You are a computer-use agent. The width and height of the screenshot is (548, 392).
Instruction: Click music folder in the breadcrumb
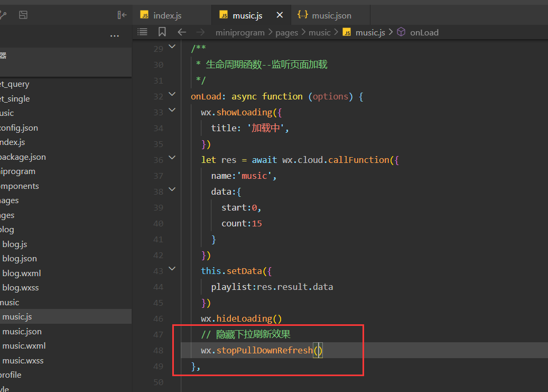(x=319, y=33)
